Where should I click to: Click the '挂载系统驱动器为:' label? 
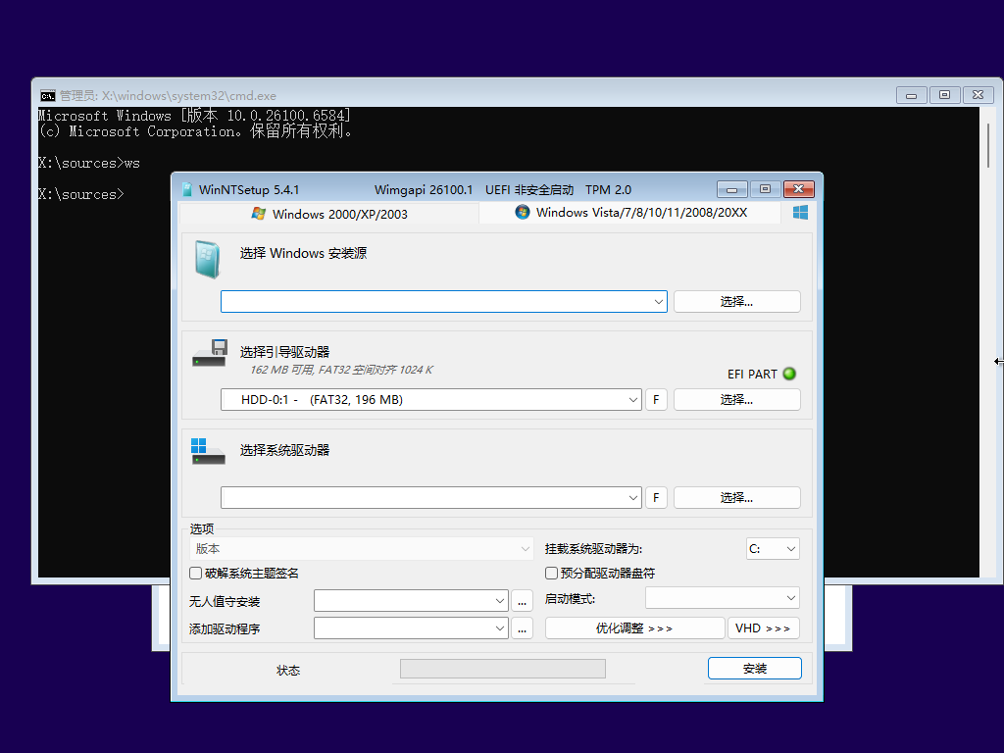point(593,549)
